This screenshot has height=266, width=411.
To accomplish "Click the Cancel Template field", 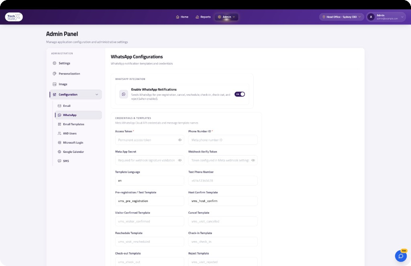I will [x=223, y=221].
